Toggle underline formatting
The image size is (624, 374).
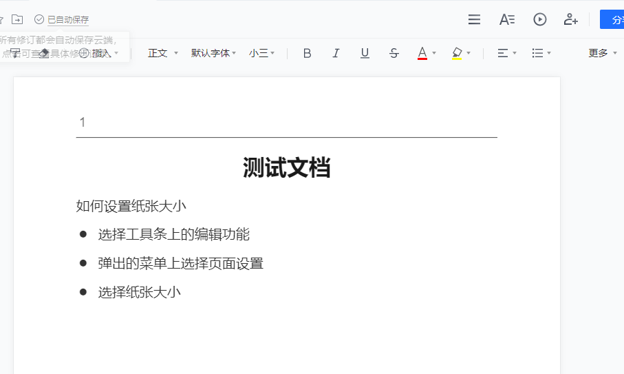(365, 53)
